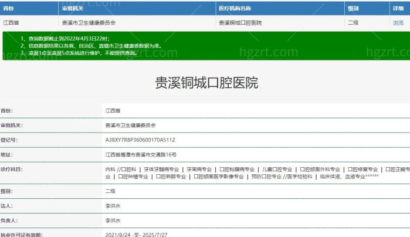
Task: Click the 二级 value in the details
Action: [x=110, y=191]
